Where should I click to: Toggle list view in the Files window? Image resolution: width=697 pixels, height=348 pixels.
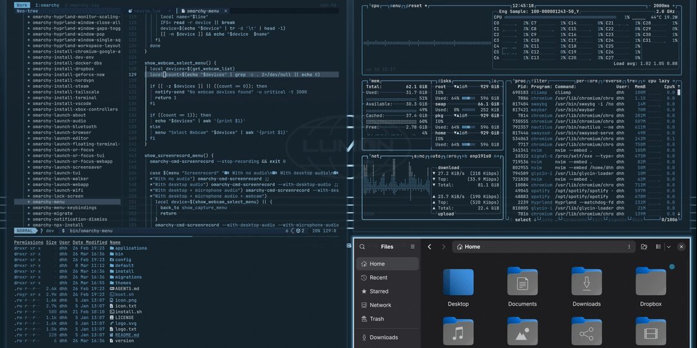pos(659,247)
